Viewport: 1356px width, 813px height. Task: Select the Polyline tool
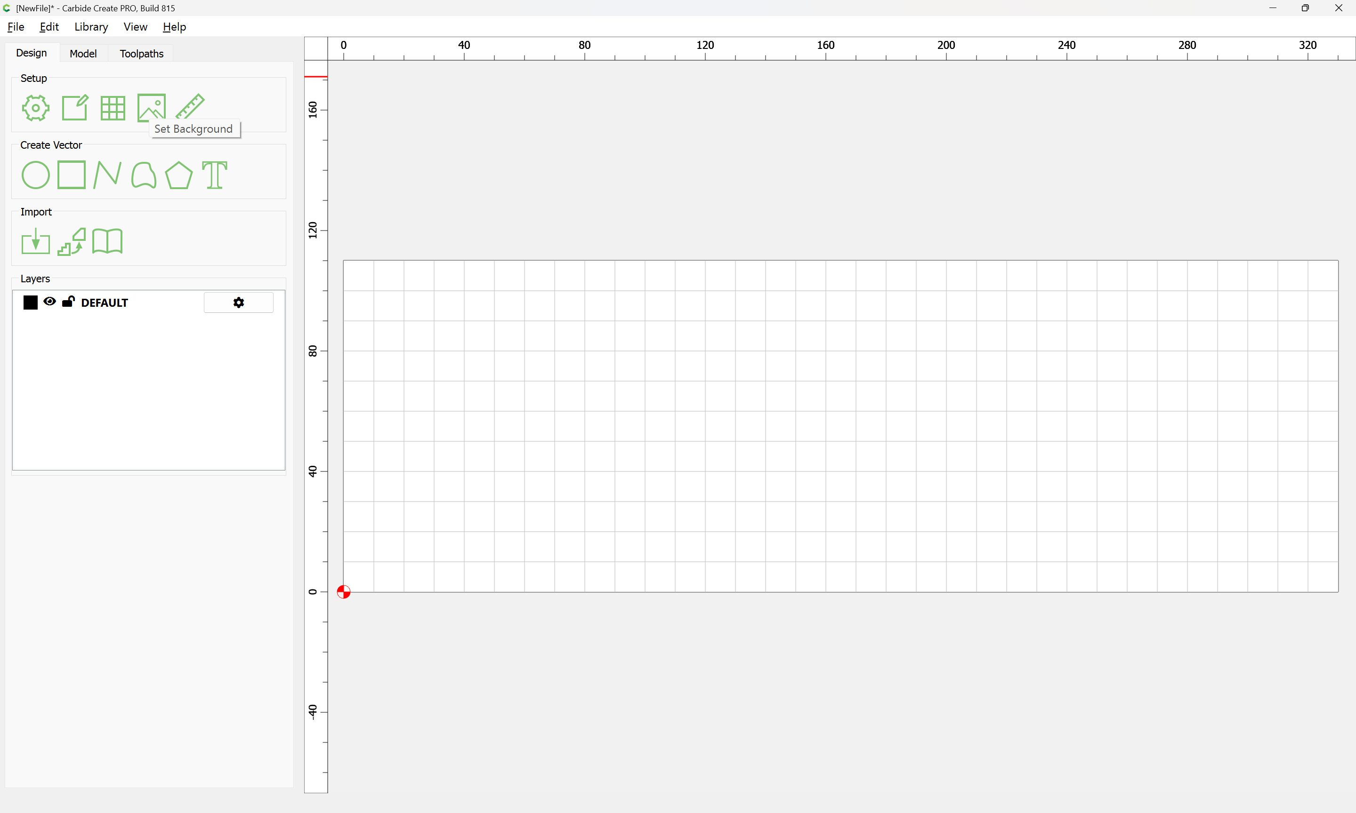[x=107, y=175]
